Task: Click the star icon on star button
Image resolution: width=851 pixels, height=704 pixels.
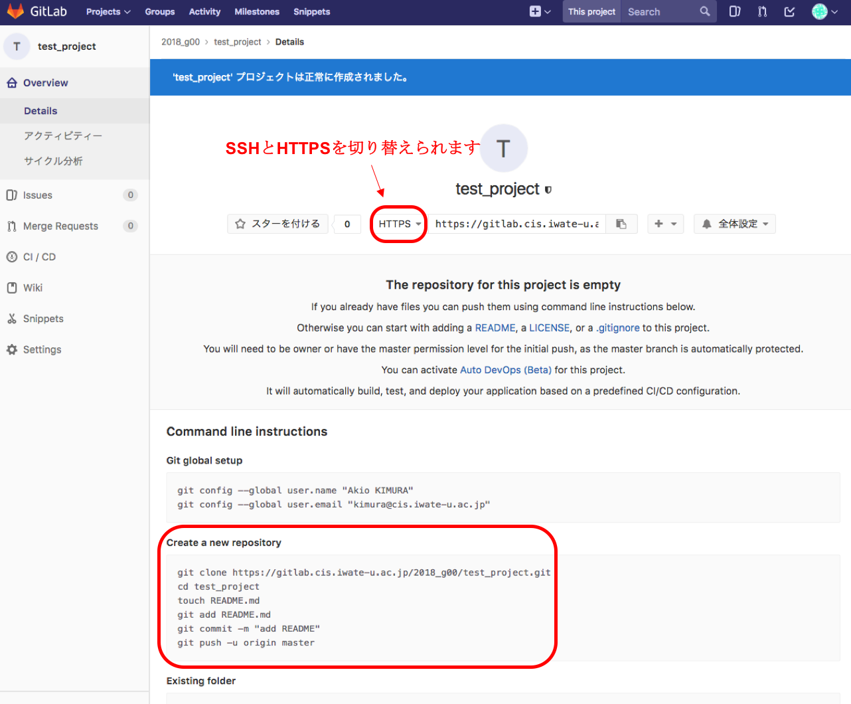Action: click(240, 224)
